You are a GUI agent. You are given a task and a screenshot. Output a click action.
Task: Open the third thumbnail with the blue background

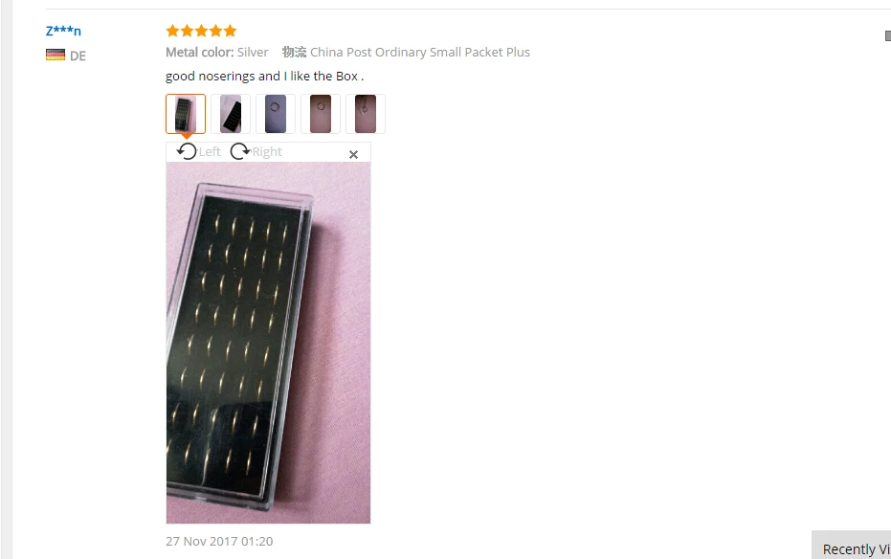click(x=276, y=114)
